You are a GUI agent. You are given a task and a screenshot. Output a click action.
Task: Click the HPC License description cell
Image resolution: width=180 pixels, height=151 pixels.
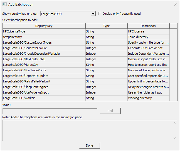point(149,32)
